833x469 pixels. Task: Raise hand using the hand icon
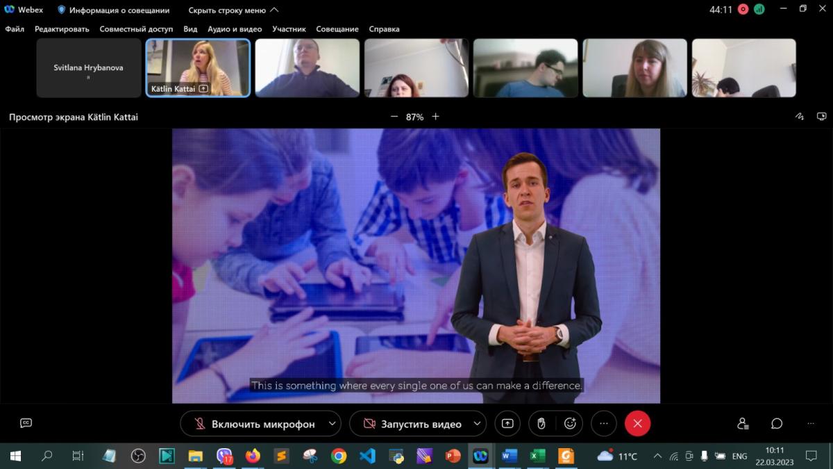(541, 424)
